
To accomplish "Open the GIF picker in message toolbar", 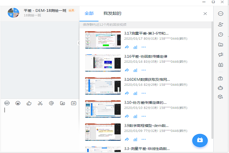I will tap(7, 103).
